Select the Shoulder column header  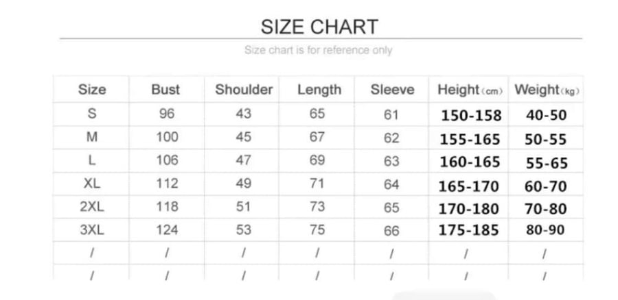point(244,90)
